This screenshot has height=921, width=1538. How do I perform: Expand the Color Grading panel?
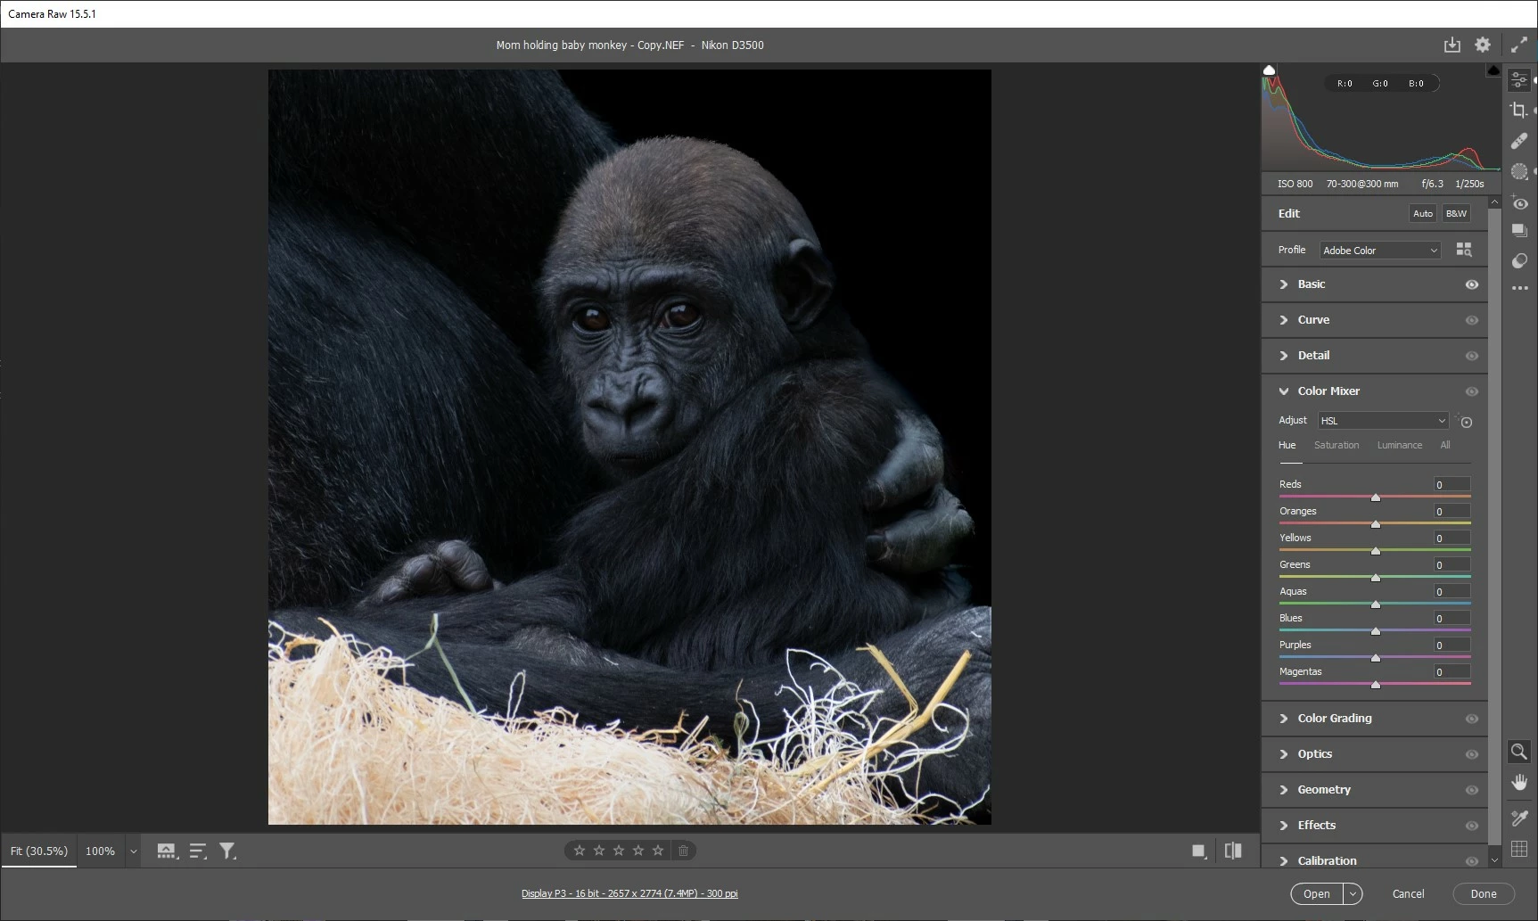pos(1335,719)
